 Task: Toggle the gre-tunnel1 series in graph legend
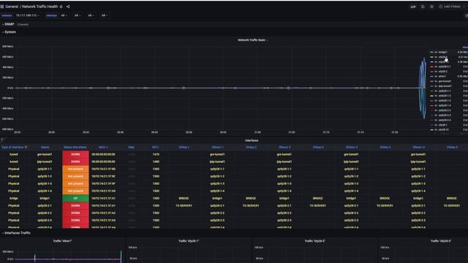[x=443, y=81]
